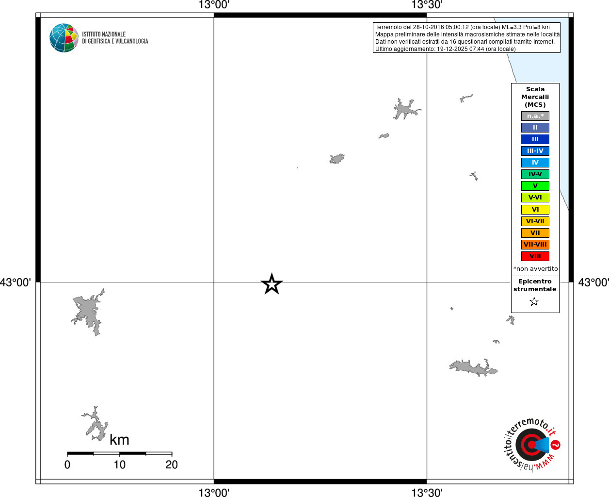Select the yellow VI intensity swatch
Screen dimensions: 609x497
535,210
